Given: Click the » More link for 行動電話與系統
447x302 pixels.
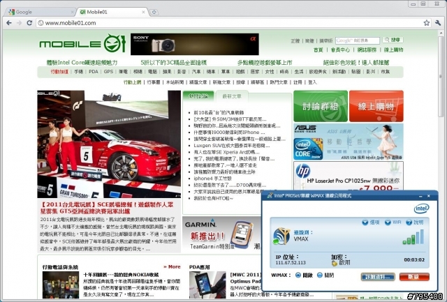Looking at the screenshot, I should point(172,266).
